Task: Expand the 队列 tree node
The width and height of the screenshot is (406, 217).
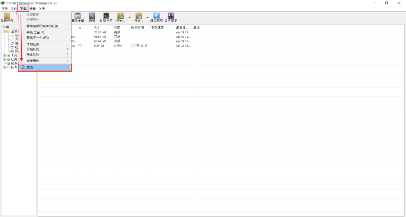Action: coord(4,67)
